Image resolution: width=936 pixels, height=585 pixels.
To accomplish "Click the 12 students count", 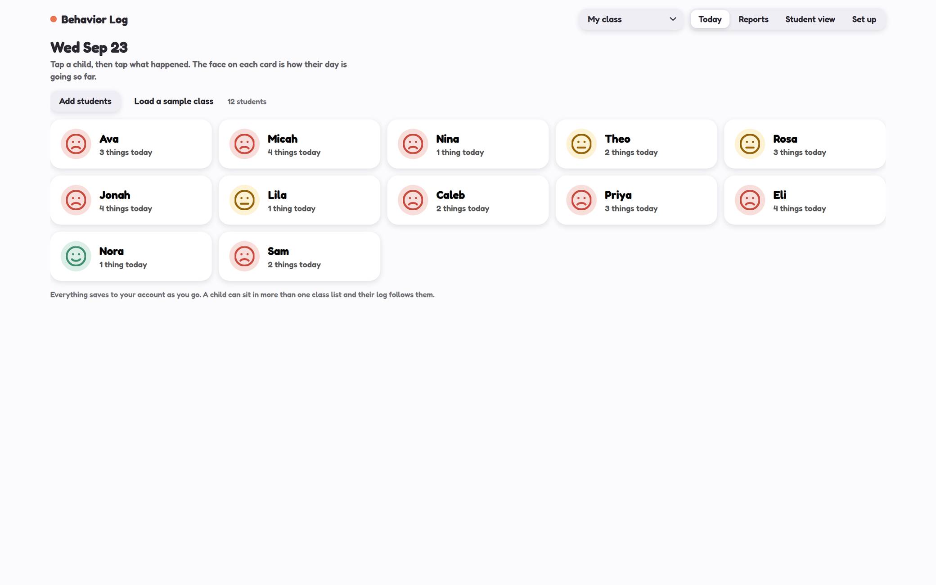I will [x=247, y=102].
